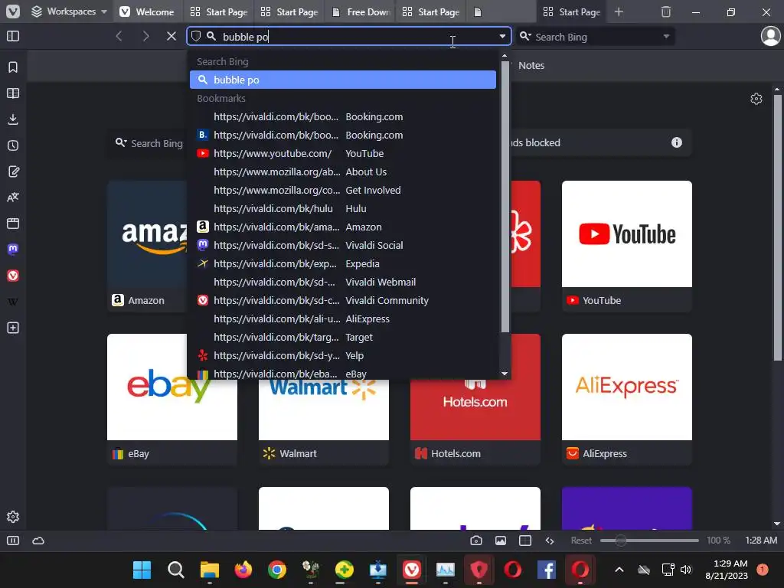Open Start Page settings gear icon

(x=756, y=99)
